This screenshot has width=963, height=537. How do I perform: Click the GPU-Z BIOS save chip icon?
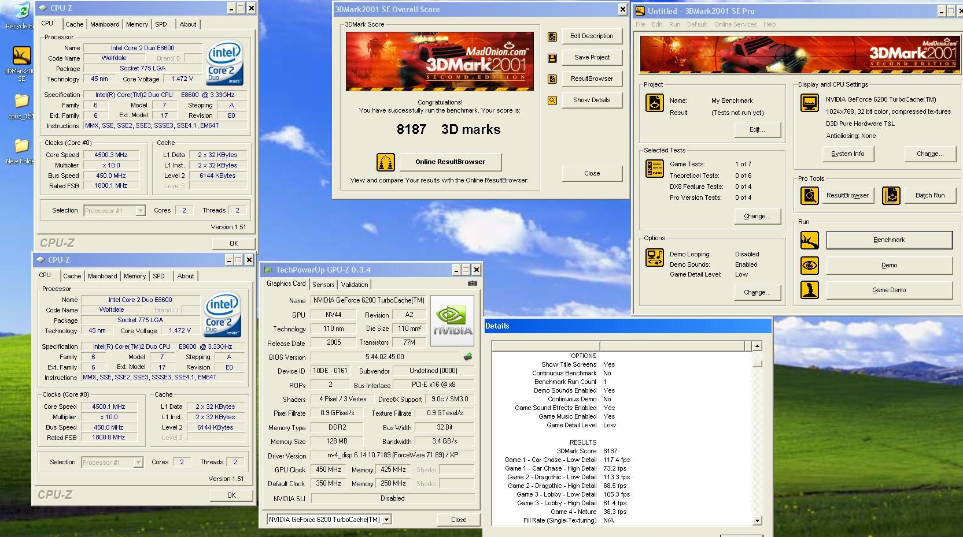468,357
